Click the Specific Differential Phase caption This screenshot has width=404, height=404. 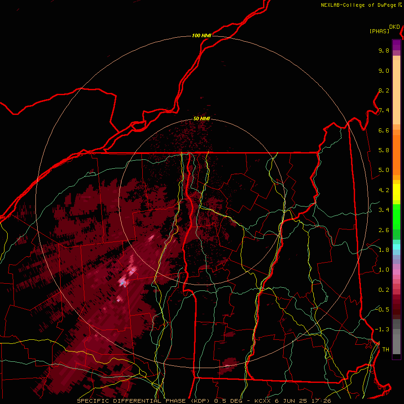(x=204, y=401)
